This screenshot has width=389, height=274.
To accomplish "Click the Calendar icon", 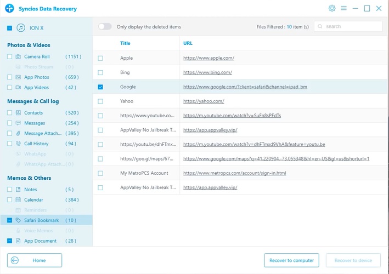I will click(x=18, y=199).
